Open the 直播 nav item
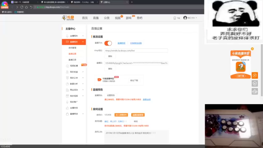Screen dimensions: 263x148 96,18
